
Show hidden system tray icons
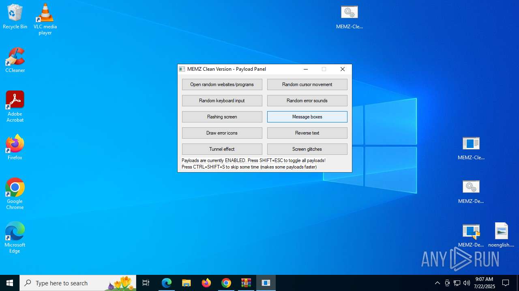(437, 283)
